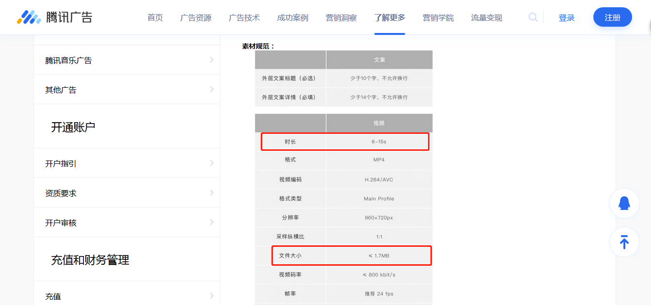Click the 帧率 row label
This screenshot has width=651, height=305.
290,294
